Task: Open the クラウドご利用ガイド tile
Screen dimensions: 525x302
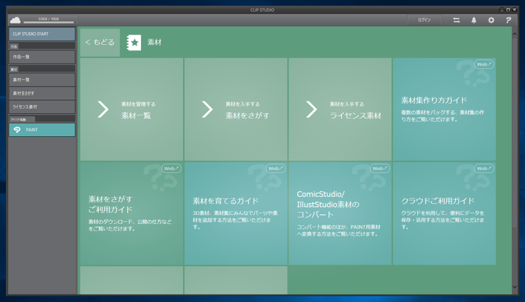Action: [444, 214]
